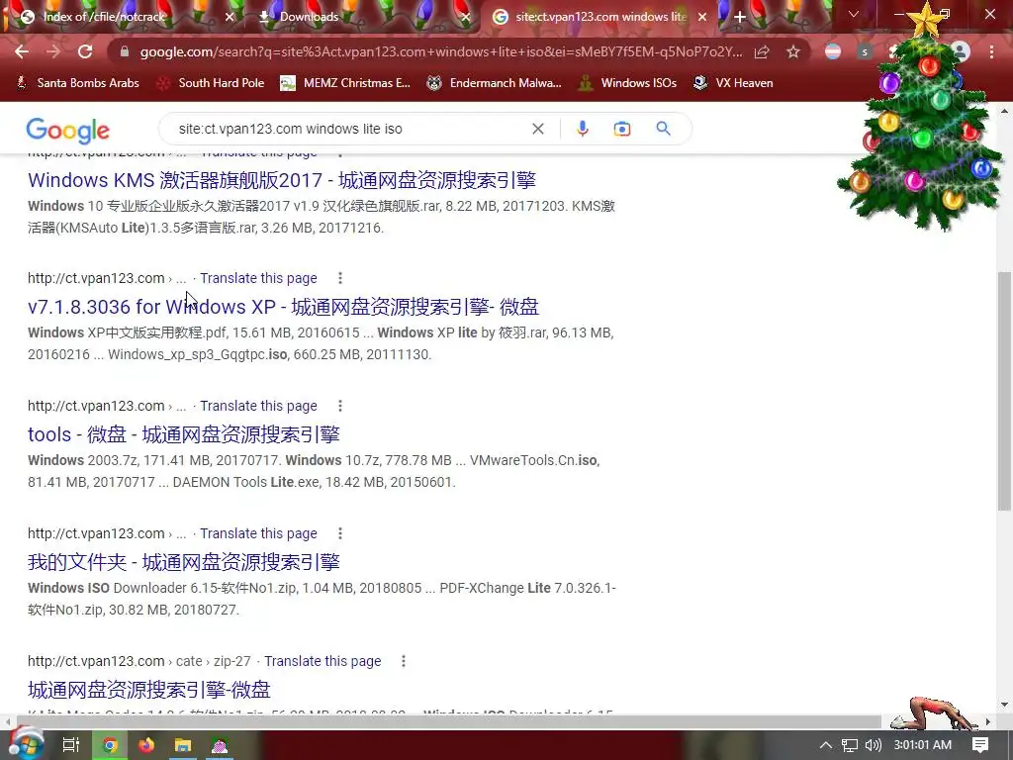This screenshot has height=760, width=1013.
Task: Reload the current Google results page
Action: pos(85,51)
